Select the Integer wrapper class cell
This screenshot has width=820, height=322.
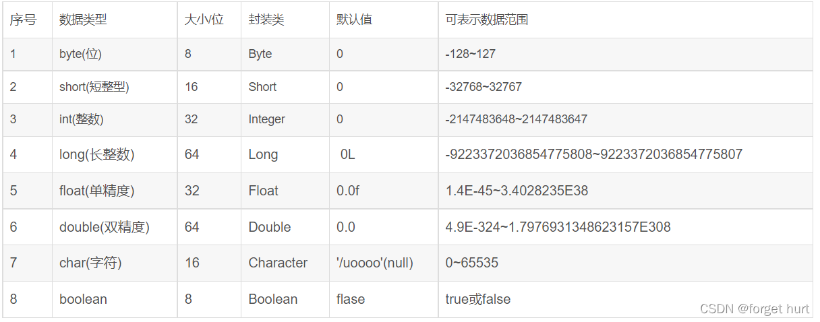[x=285, y=119]
